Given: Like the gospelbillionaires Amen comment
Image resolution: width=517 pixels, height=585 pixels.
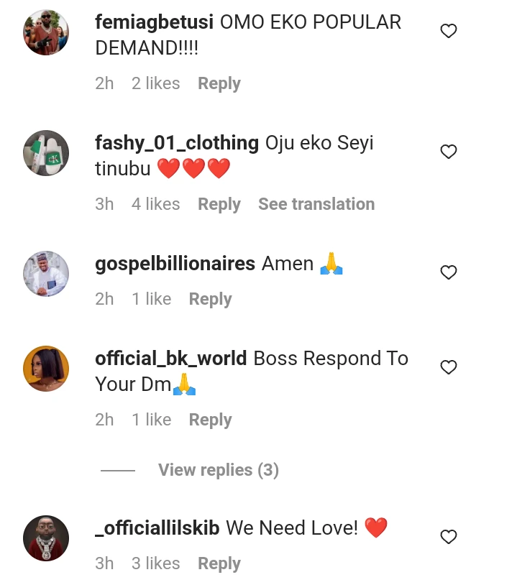Looking at the screenshot, I should click(449, 272).
